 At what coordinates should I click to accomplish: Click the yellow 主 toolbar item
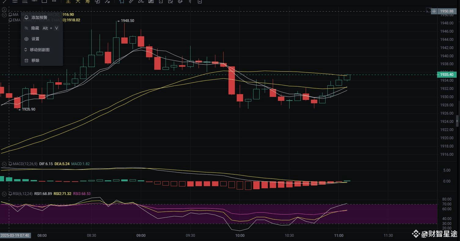68,2
